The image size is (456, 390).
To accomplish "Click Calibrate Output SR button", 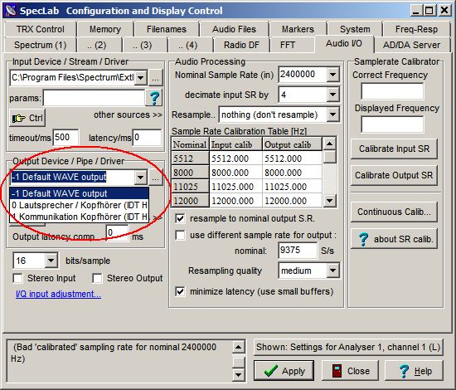I will 394,175.
